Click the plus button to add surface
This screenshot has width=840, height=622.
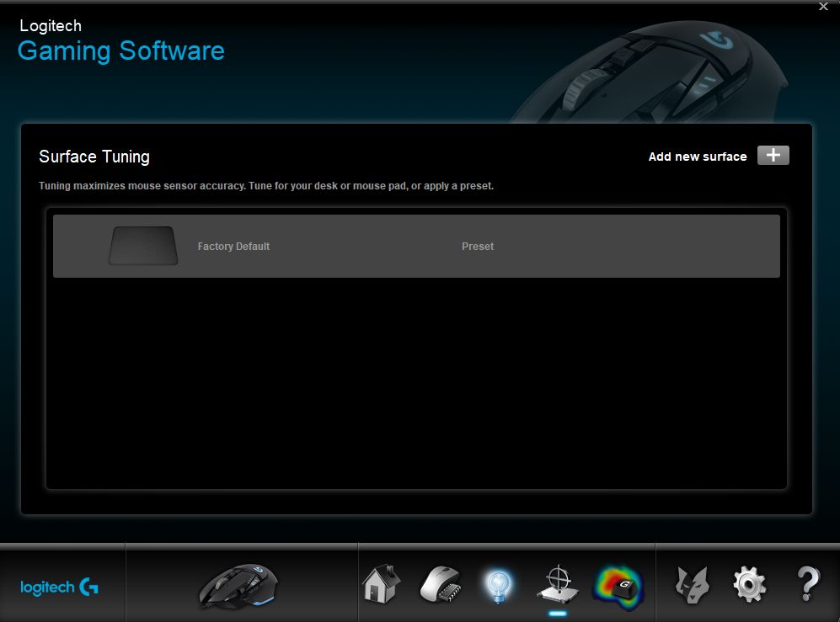pyautogui.click(x=773, y=155)
